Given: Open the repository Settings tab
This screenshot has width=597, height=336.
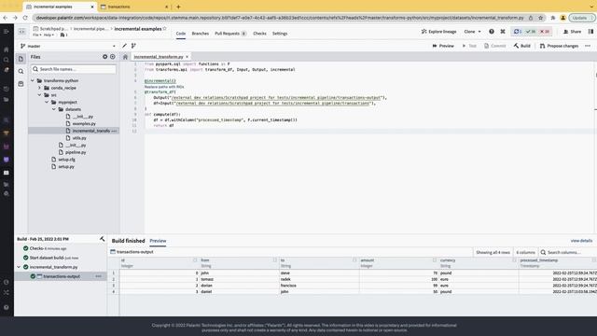Looking at the screenshot, I should coord(280,34).
